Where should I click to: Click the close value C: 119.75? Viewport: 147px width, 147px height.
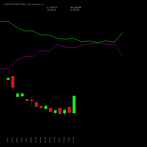[52, 8]
